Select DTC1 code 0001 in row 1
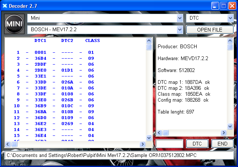The height and width of the screenshot is (167, 238). pos(41,52)
